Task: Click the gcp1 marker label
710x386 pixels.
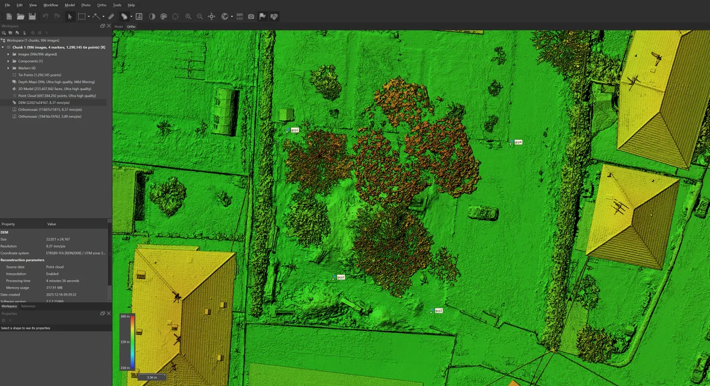Action: pyautogui.click(x=295, y=130)
